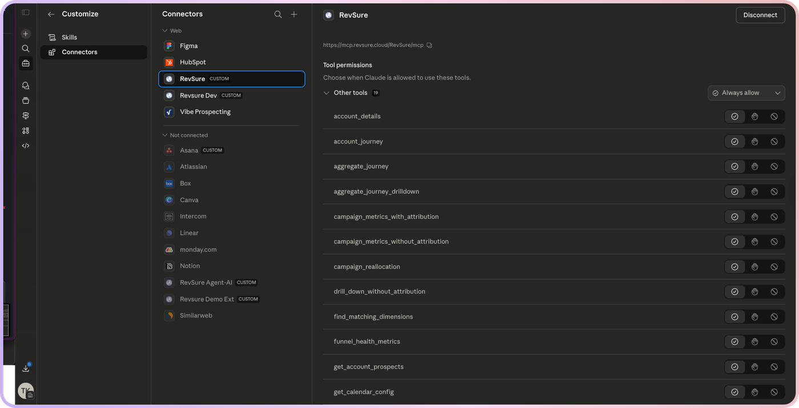The width and height of the screenshot is (799, 408).
Task: Open the projects stack icon in left rail
Action: (x=26, y=100)
